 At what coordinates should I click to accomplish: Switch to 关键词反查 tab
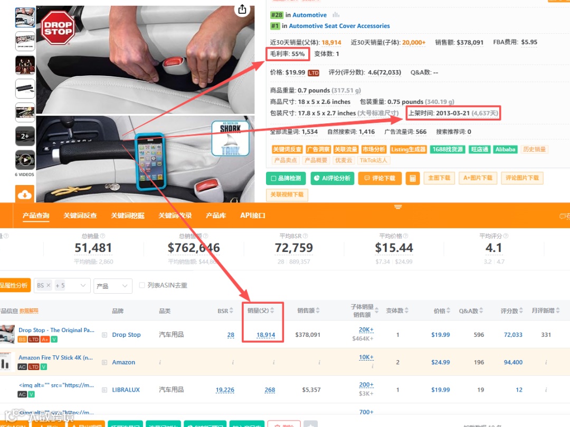pos(80,216)
